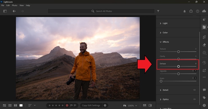Open the File menu

click(x=3, y=5)
